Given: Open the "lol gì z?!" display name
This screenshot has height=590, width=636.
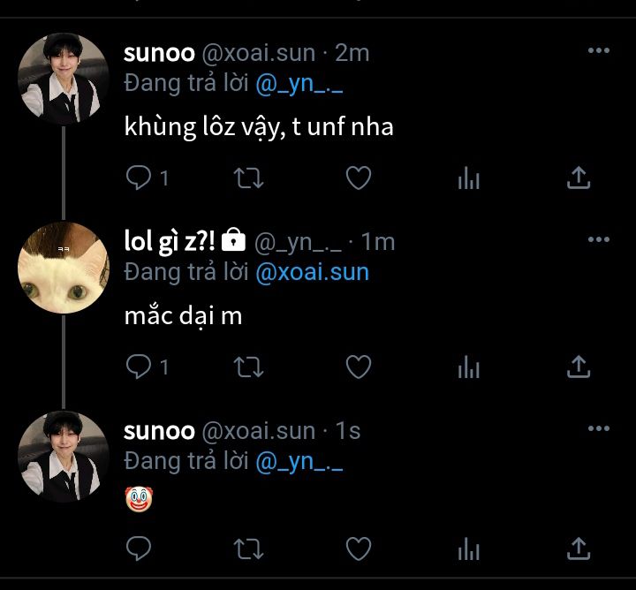Looking at the screenshot, I should coord(170,242).
